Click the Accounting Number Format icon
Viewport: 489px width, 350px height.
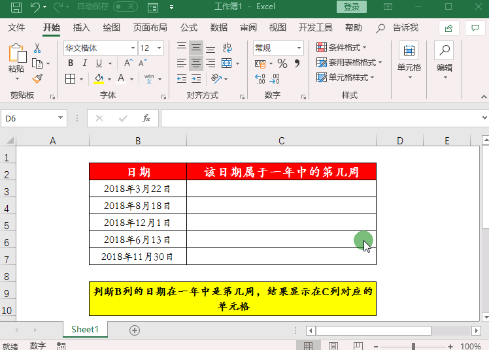pos(260,64)
